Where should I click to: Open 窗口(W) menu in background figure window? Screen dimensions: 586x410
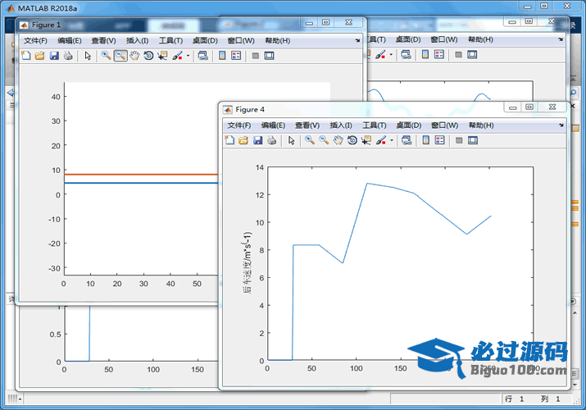click(x=444, y=39)
